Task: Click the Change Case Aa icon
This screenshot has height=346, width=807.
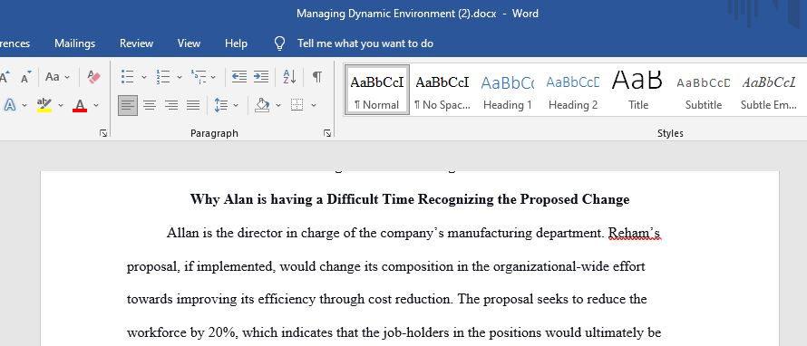Action: point(53,77)
